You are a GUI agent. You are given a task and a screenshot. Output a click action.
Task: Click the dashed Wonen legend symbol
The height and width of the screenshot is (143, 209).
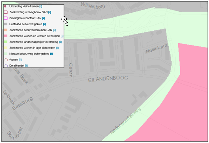click(6, 60)
